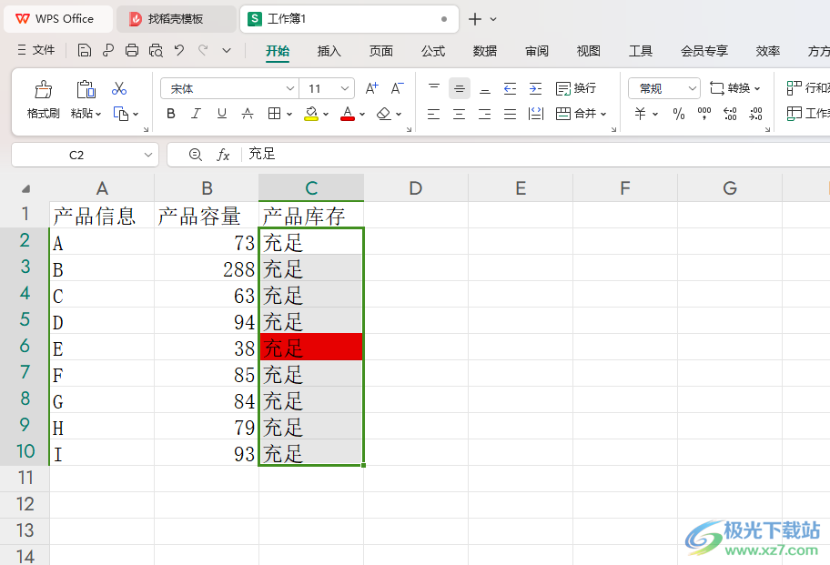Click the Copy icon
Viewport: 830px width, 565px height.
(121, 114)
